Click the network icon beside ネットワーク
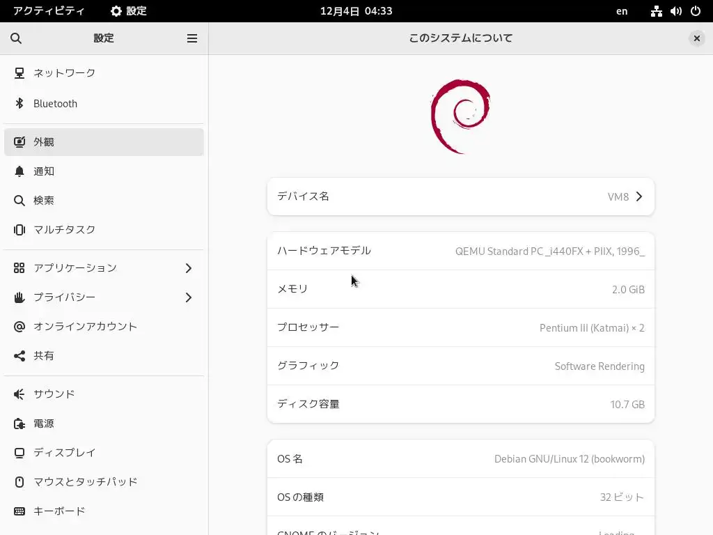713x535 pixels. tap(19, 72)
